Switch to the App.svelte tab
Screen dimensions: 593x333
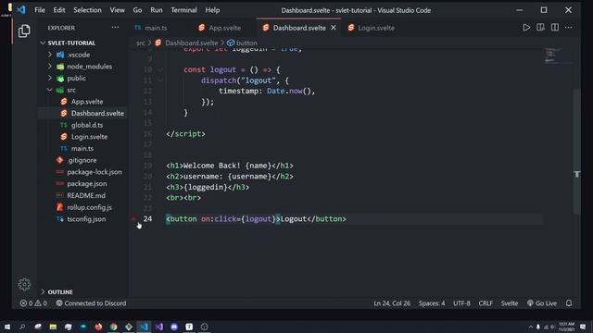point(224,28)
